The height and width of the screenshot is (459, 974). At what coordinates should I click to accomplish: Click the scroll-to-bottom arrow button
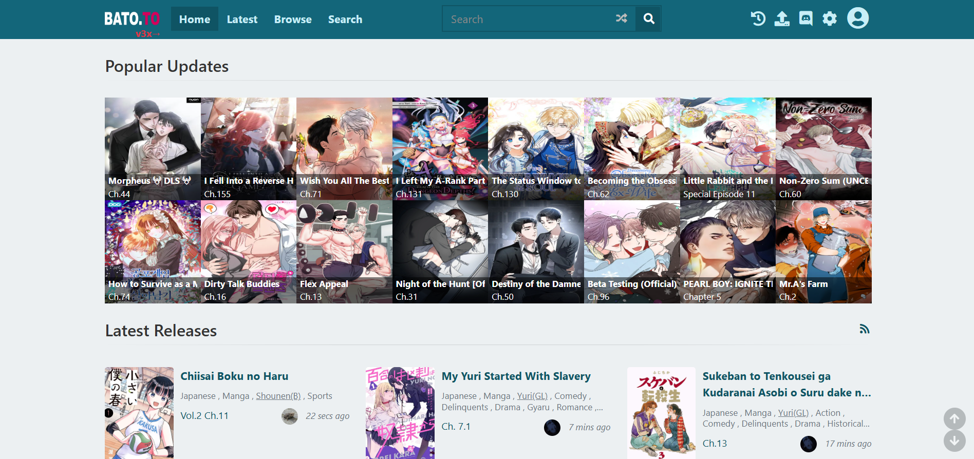tap(954, 441)
